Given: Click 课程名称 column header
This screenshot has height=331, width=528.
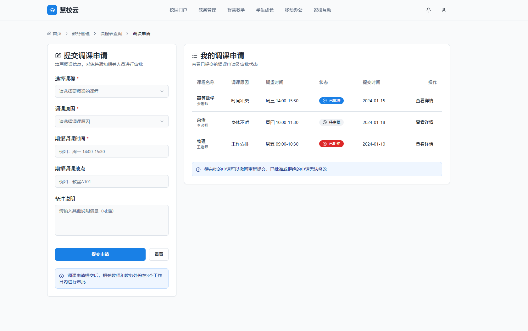Looking at the screenshot, I should click(x=206, y=83).
